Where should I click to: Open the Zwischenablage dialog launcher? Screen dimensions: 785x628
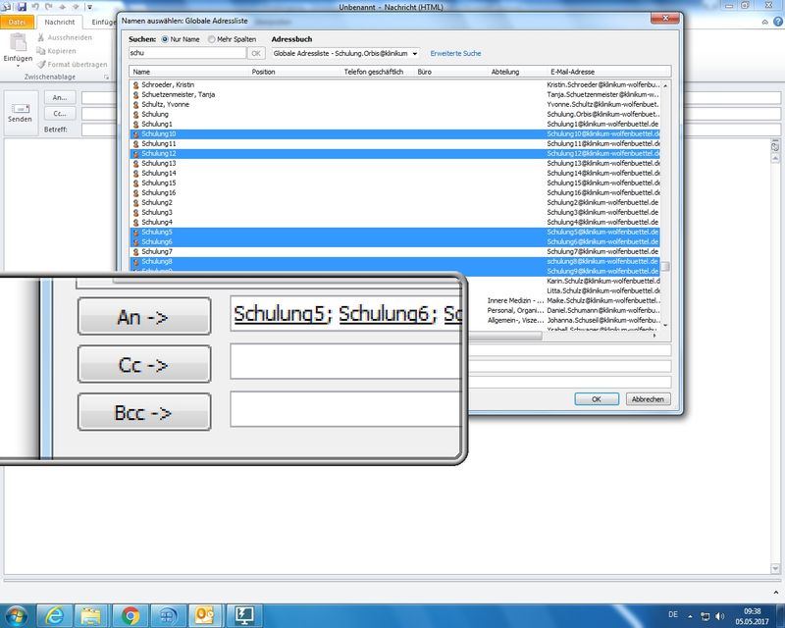[x=106, y=78]
